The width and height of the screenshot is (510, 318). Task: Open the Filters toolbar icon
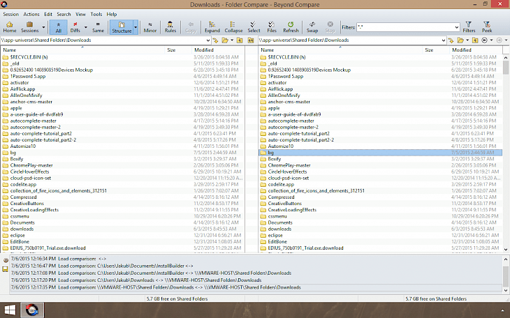pos(469,27)
